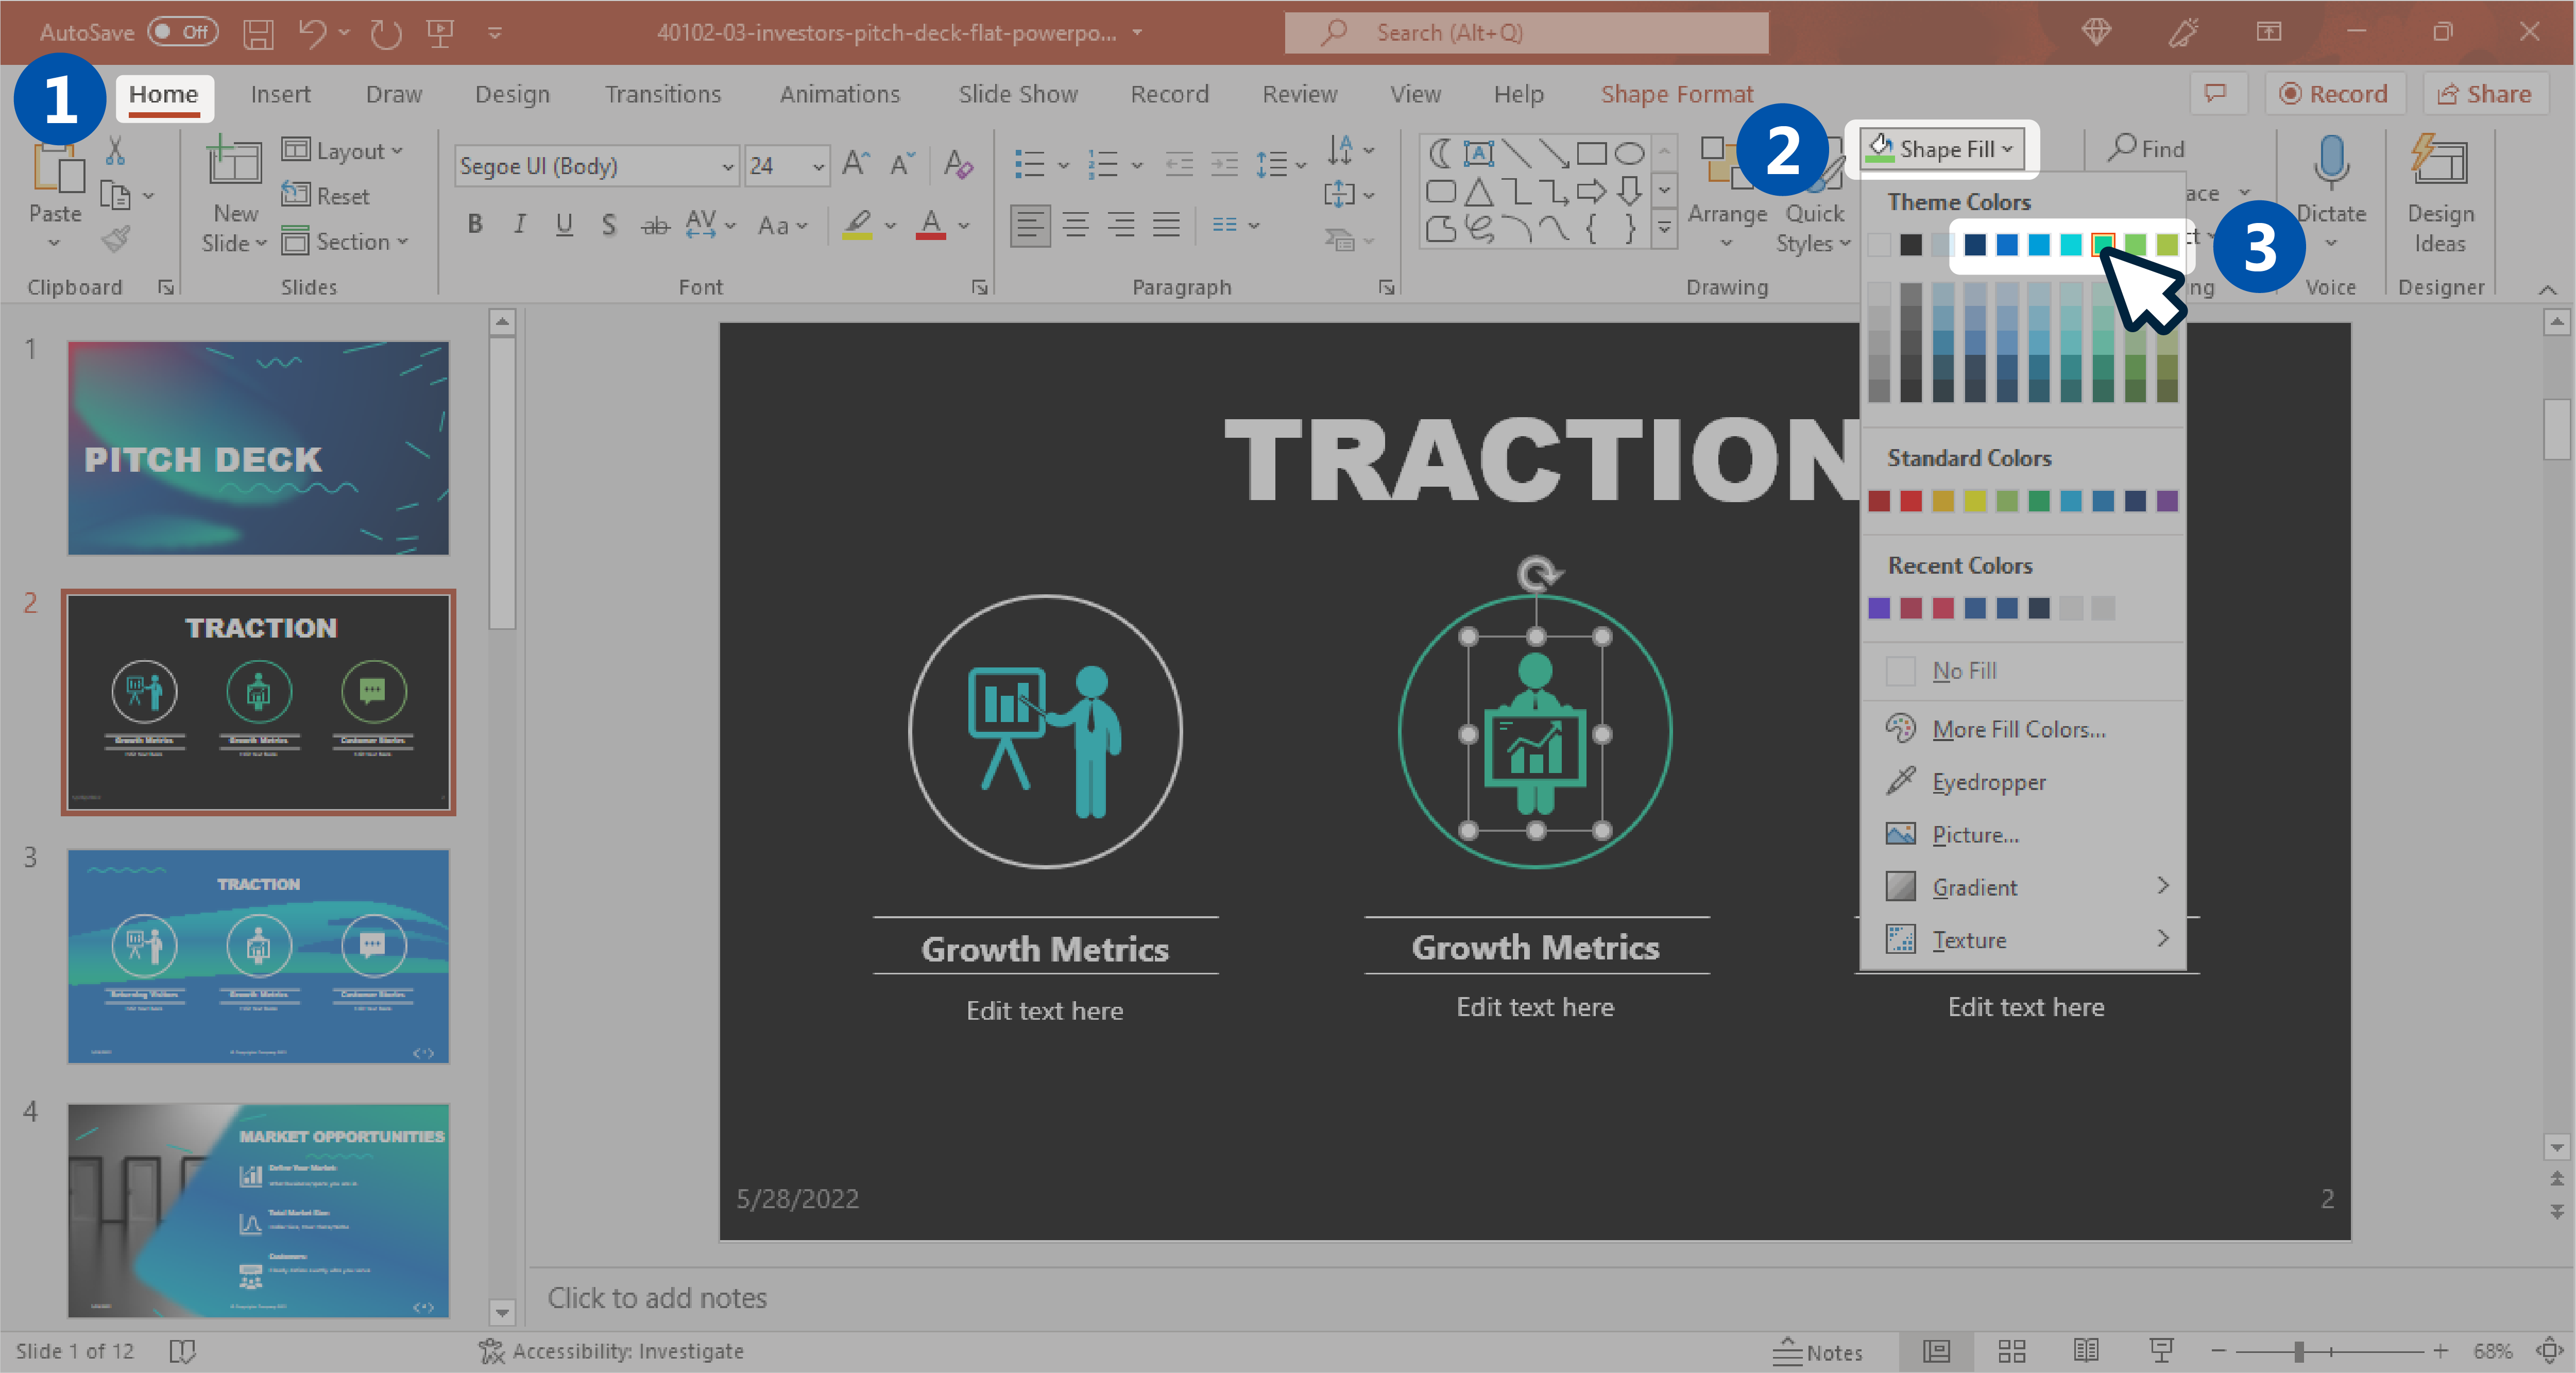Click the Comments icon near Record
Screen dimensions: 2576x1373
2216,94
